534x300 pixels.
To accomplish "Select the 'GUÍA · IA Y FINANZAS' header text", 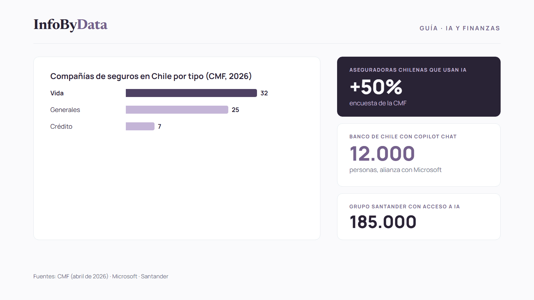I will pyautogui.click(x=460, y=28).
